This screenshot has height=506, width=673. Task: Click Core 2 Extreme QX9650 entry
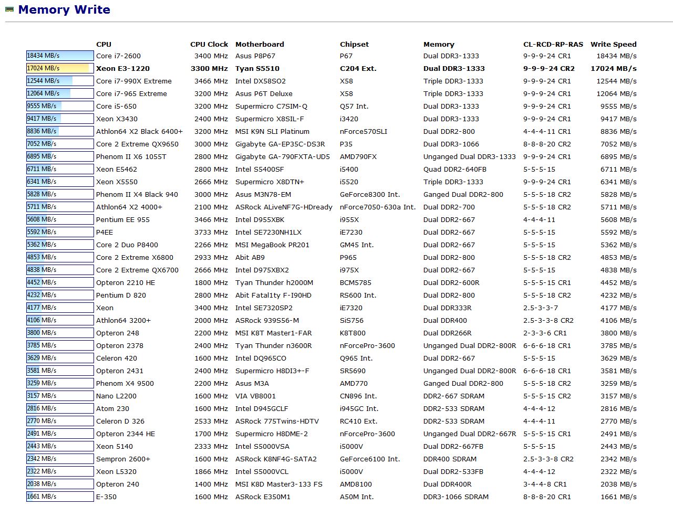coord(137,144)
